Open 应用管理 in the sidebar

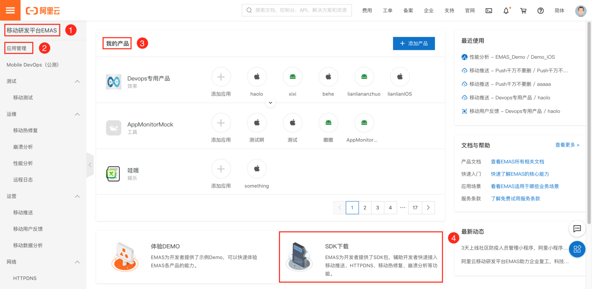[x=17, y=48]
